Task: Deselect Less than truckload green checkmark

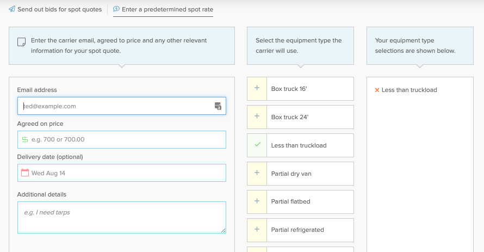Action: (257, 145)
